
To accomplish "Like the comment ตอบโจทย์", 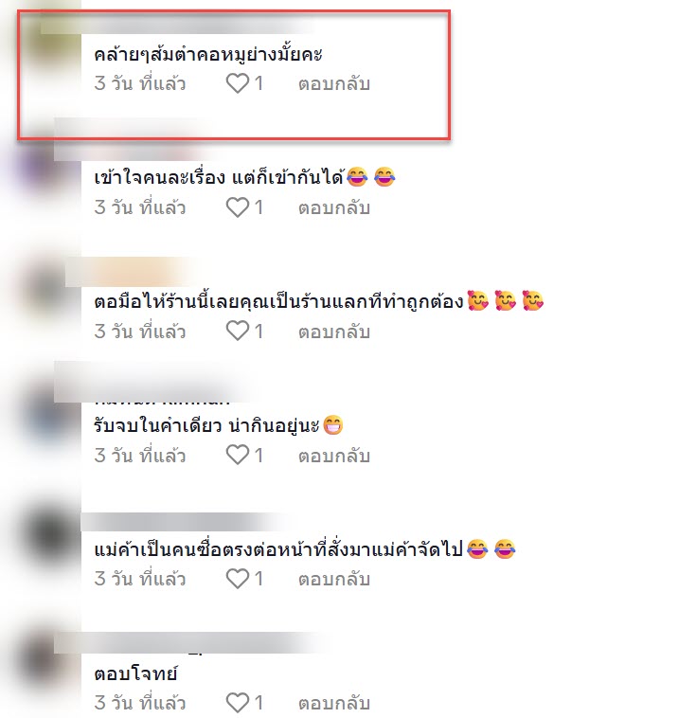I will point(238,703).
